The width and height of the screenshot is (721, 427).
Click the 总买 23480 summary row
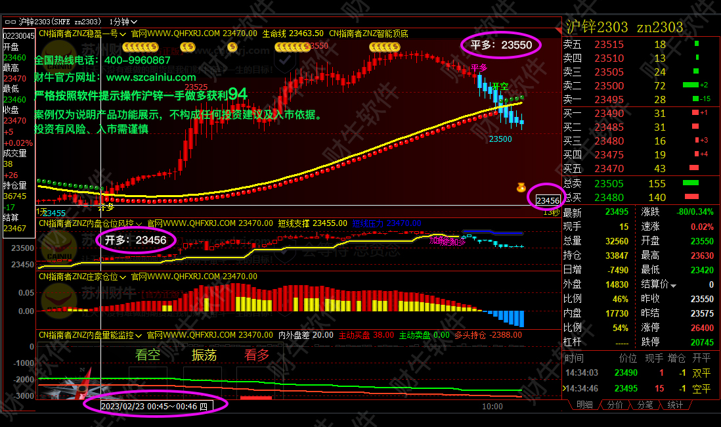640,197
